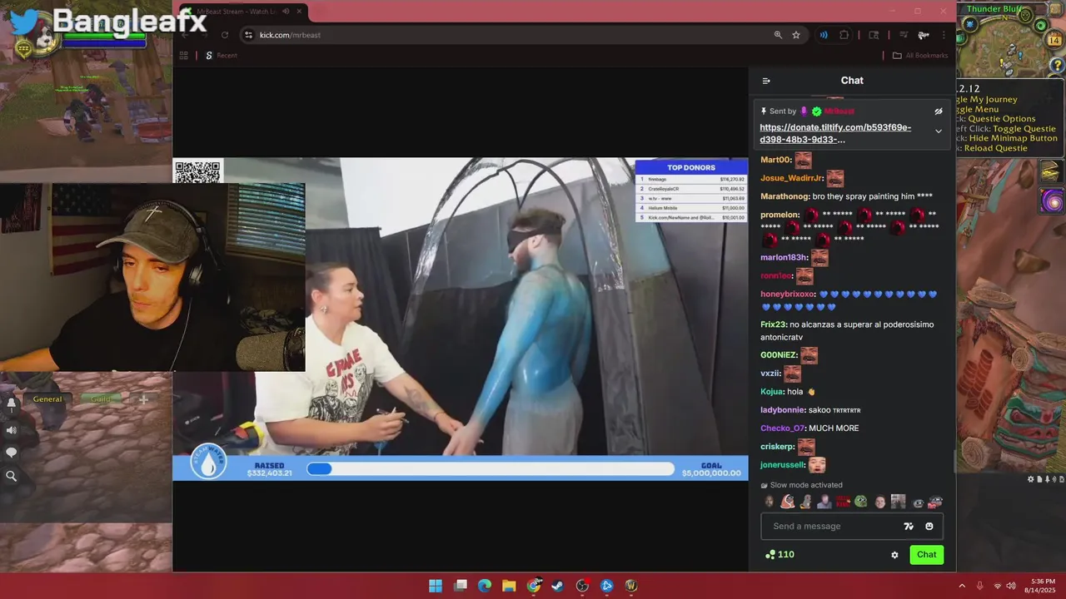Open OBS Studio from the taskbar
The height and width of the screenshot is (599, 1066).
click(x=582, y=586)
